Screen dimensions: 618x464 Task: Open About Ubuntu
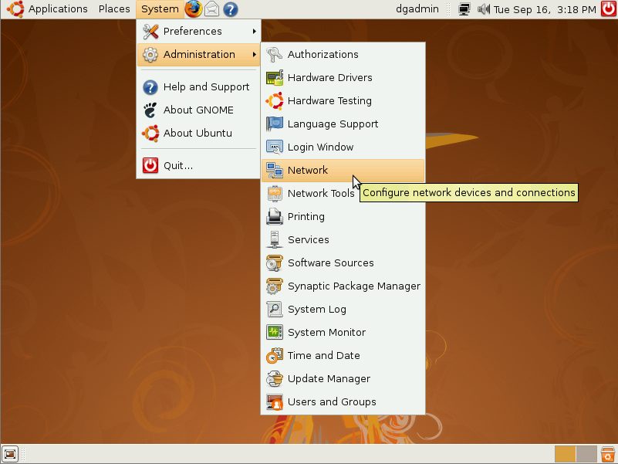[x=198, y=134]
